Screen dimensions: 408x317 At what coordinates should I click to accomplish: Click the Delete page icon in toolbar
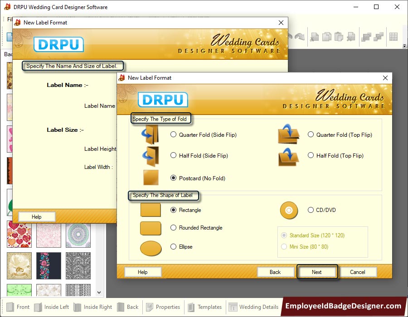(x=351, y=37)
